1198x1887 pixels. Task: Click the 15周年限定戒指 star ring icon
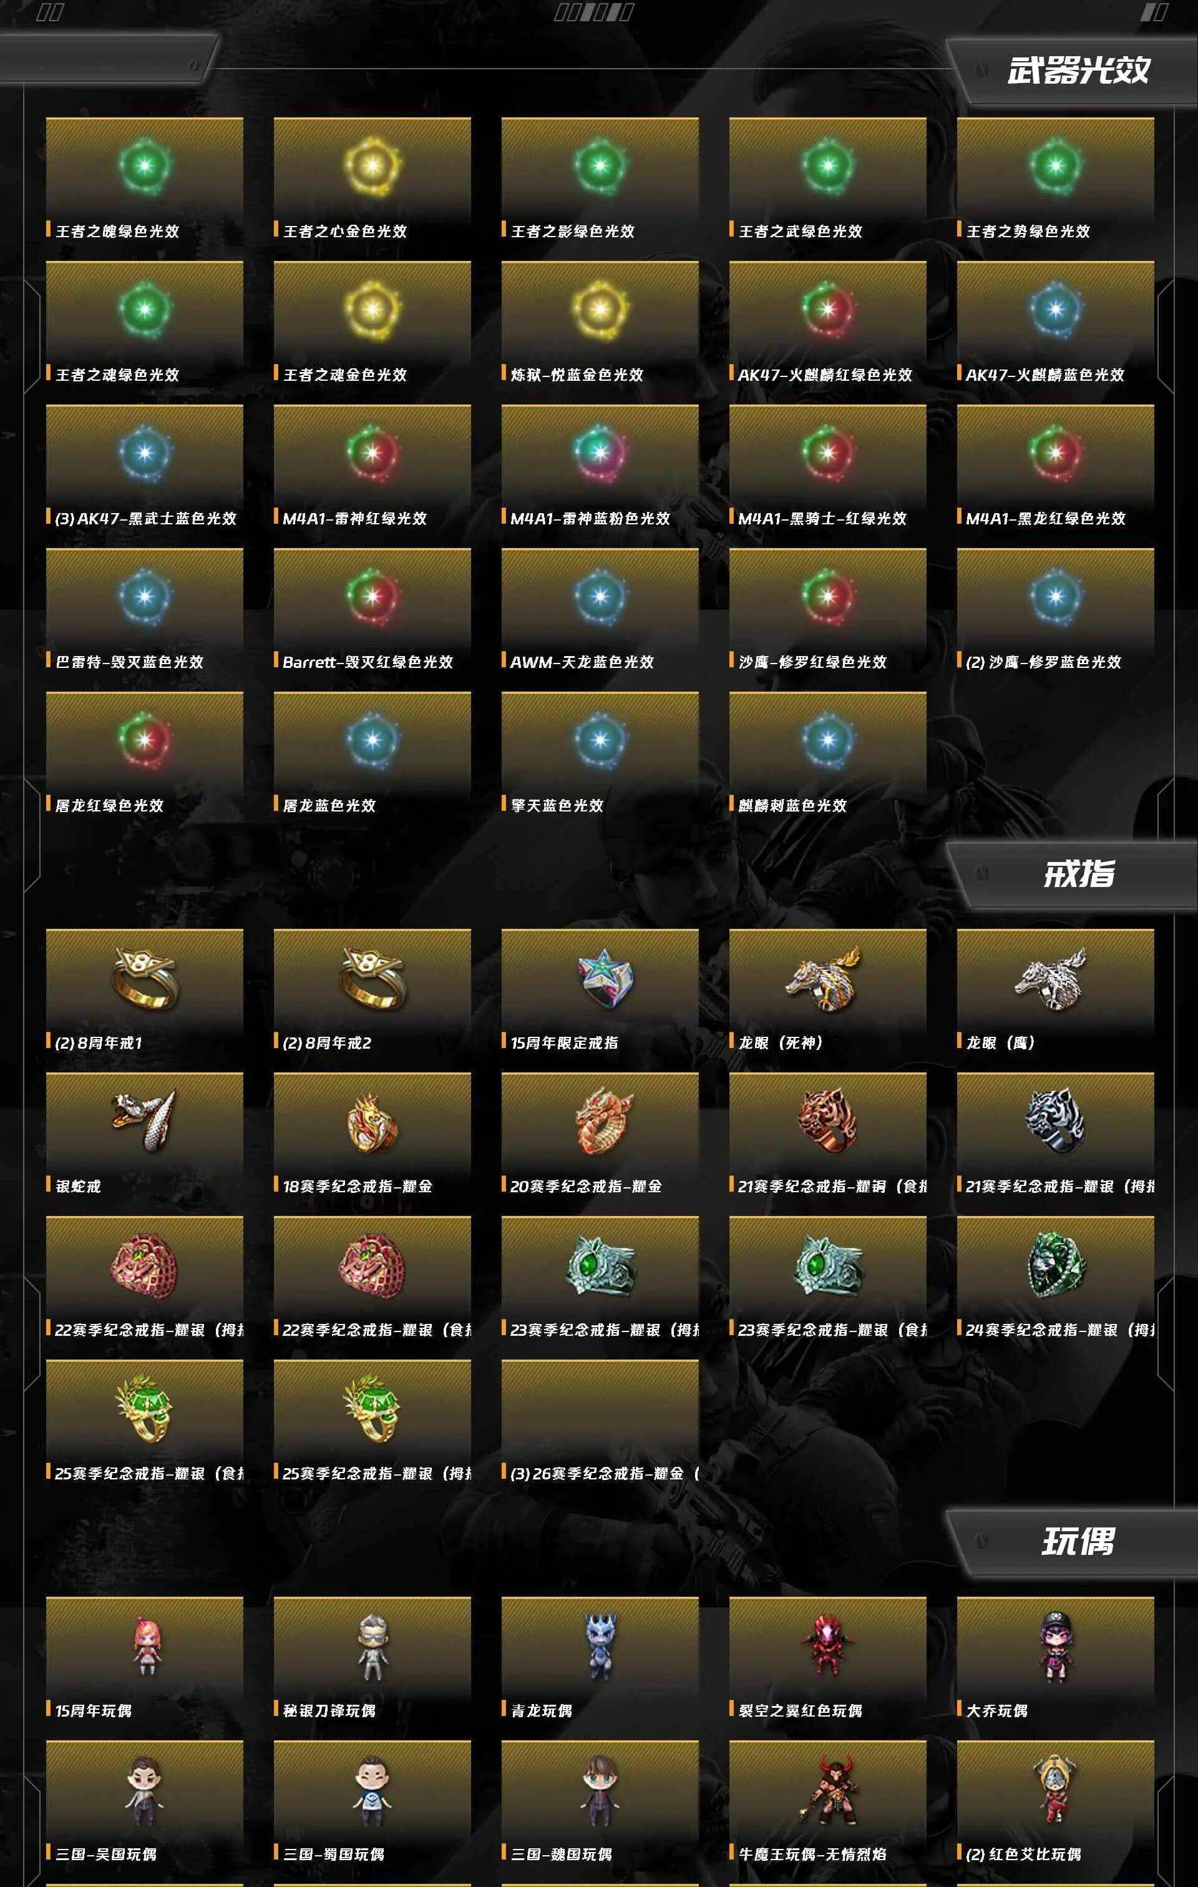600,979
